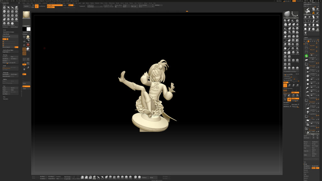Toggle the Uv option under Merge

pyautogui.click(x=317, y=168)
